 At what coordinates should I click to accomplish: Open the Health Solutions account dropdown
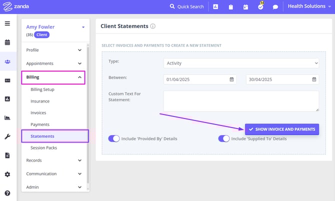(309, 6)
